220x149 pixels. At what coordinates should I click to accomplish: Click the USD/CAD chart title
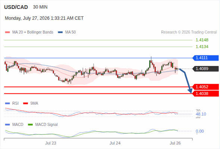(x=16, y=7)
